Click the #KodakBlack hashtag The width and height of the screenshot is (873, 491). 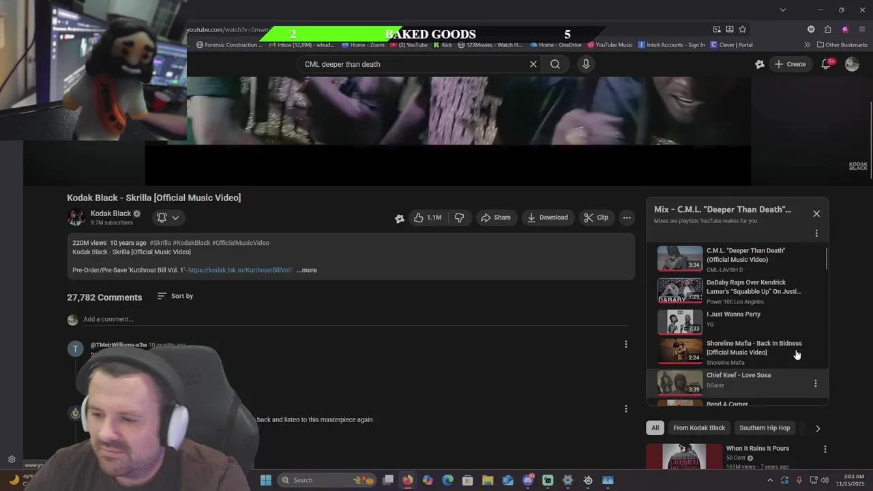pos(192,243)
